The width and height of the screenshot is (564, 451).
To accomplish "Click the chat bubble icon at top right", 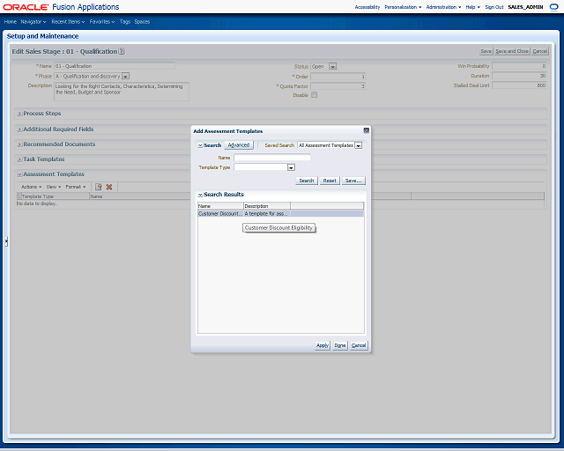I will click(554, 7).
